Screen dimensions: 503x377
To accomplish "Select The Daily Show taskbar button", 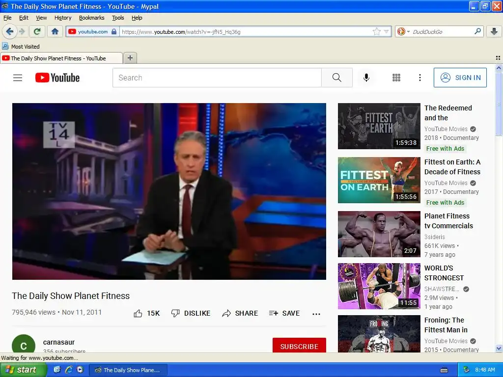I will coord(128,370).
